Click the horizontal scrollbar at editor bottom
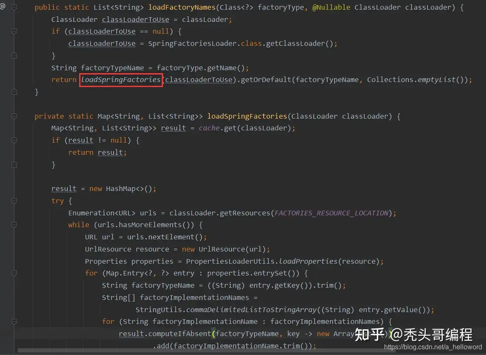This screenshot has width=486, height=355. pos(206,350)
